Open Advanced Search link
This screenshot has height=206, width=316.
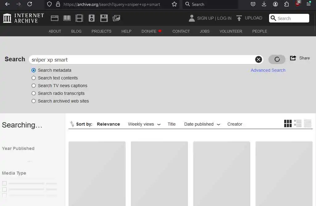pos(268,70)
